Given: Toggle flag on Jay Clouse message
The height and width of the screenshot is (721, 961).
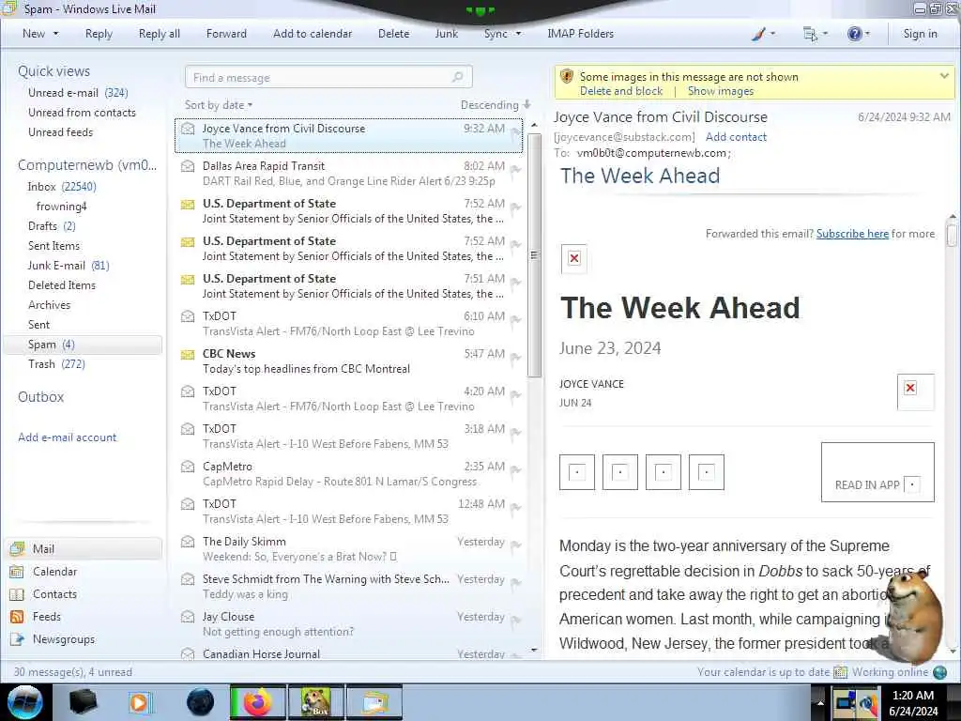Looking at the screenshot, I should [515, 621].
